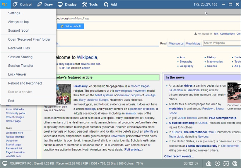Click the Full article... link
The image size is (241, 168).
pos(133,150)
